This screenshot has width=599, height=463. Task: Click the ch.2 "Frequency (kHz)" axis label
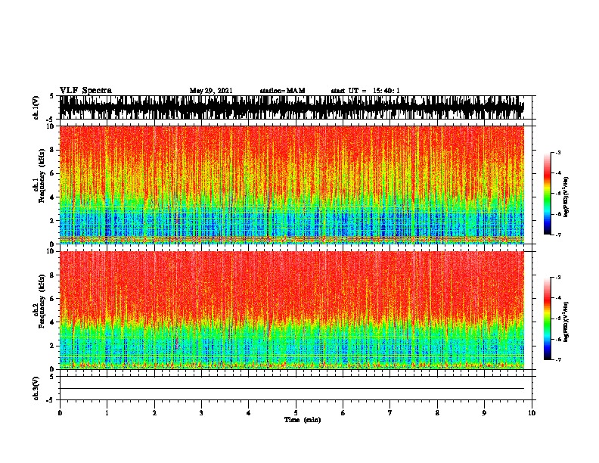[x=42, y=301]
